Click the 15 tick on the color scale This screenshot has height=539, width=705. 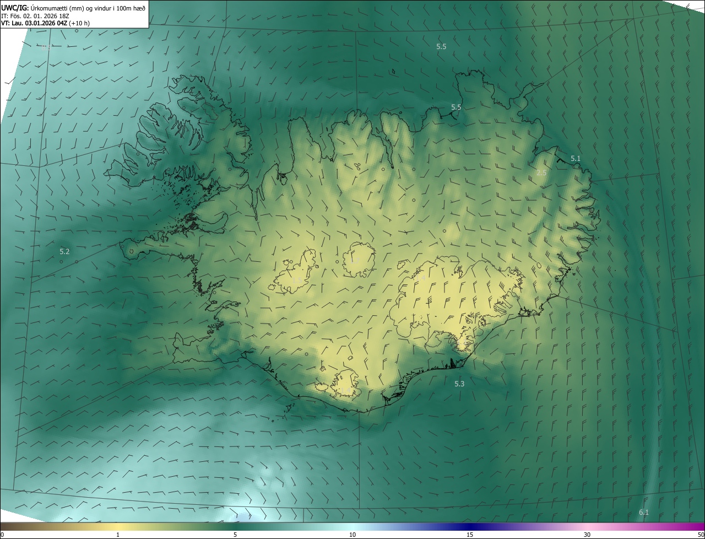(x=470, y=535)
